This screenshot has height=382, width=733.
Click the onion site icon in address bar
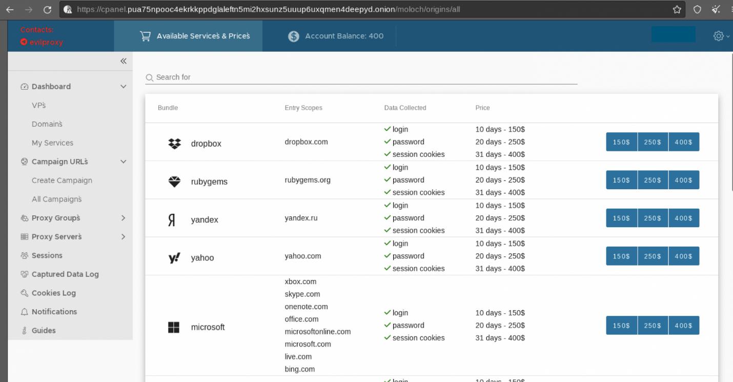(68, 9)
